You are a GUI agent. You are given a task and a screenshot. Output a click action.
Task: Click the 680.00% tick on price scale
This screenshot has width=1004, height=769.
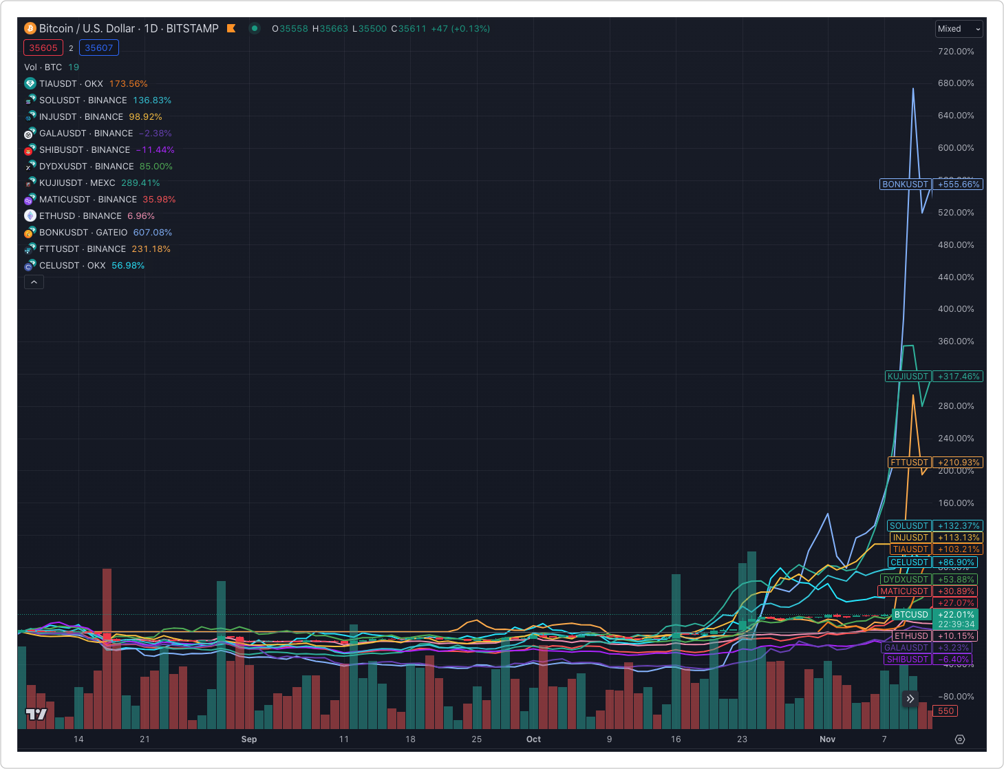pyautogui.click(x=956, y=83)
